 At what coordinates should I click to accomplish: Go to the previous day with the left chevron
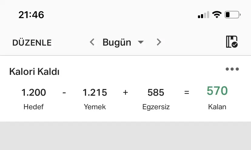tap(92, 42)
